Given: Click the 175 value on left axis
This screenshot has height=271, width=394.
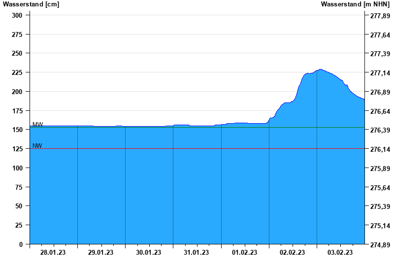Looking at the screenshot, I should point(17,110).
